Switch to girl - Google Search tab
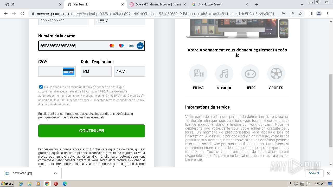Viewport: 333px width, 187px height. click(220, 4)
